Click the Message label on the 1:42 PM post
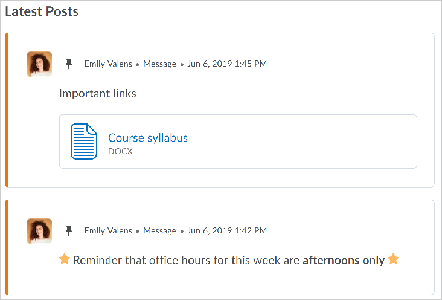Screen dimensions: 442x300 coord(159,230)
